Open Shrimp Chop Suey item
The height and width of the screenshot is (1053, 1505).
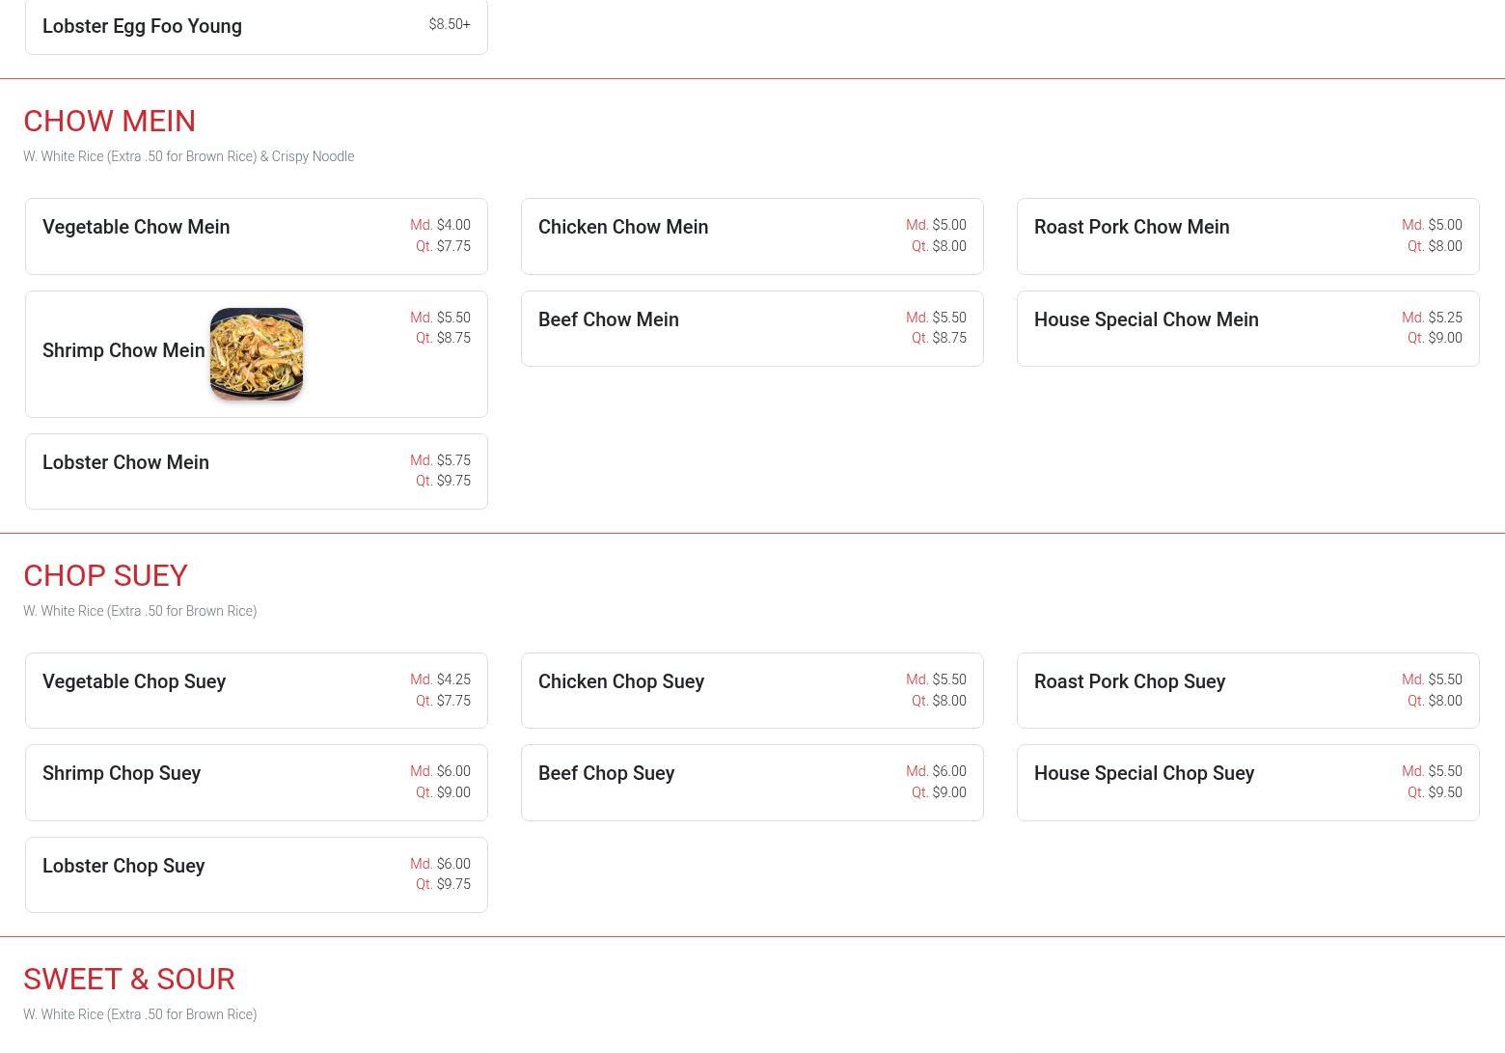122,774
